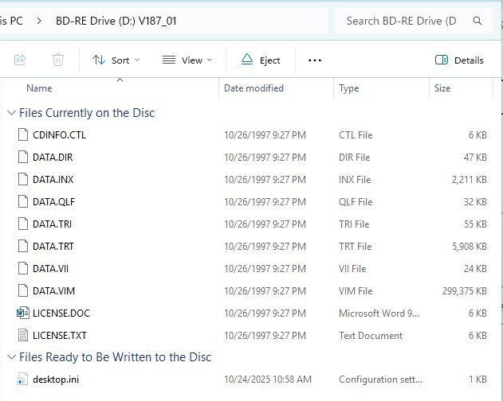Click the LICENSE.DOC Word file icon
Image resolution: width=503 pixels, height=401 pixels.
pos(22,313)
